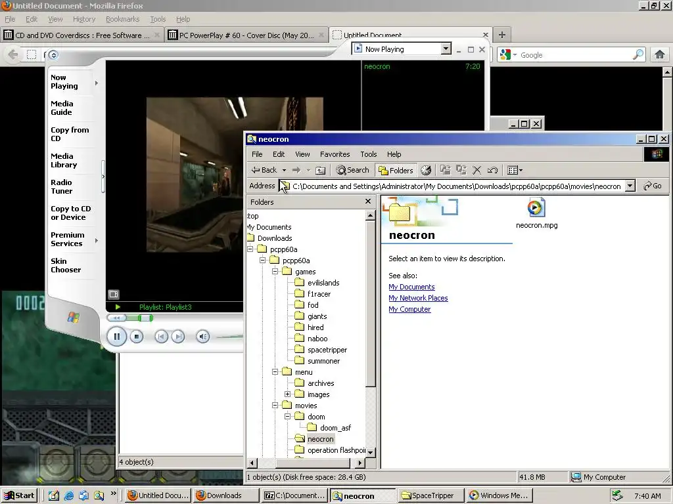The height and width of the screenshot is (504, 673).
Task: Skip to previous track in Media Player
Action: [x=162, y=337]
